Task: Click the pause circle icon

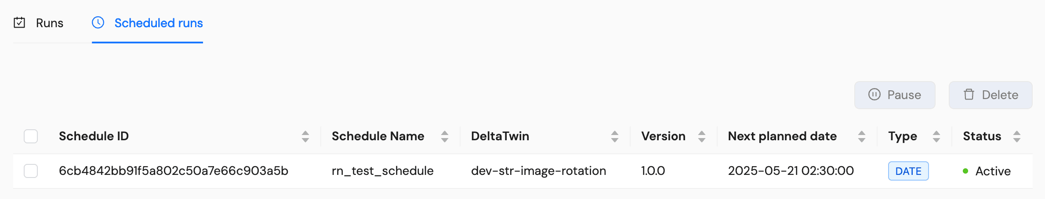Action: point(874,95)
